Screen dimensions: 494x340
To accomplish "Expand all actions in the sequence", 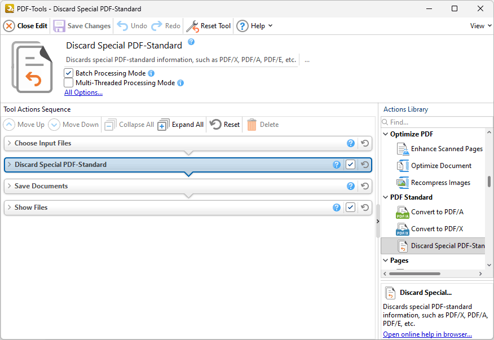I will point(180,125).
